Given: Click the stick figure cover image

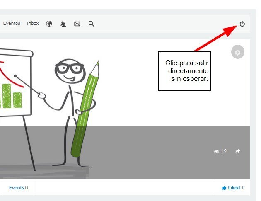Looking at the screenshot, I should [125, 109].
